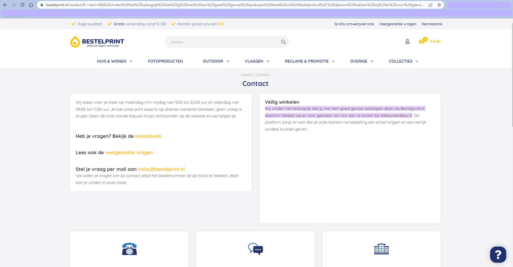Click the Bestelprint logo
Viewport: 513px width, 267px height.
(x=97, y=42)
